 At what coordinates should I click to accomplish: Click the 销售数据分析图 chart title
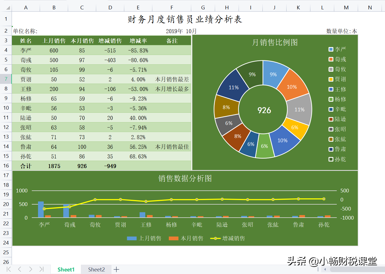coord(185,178)
